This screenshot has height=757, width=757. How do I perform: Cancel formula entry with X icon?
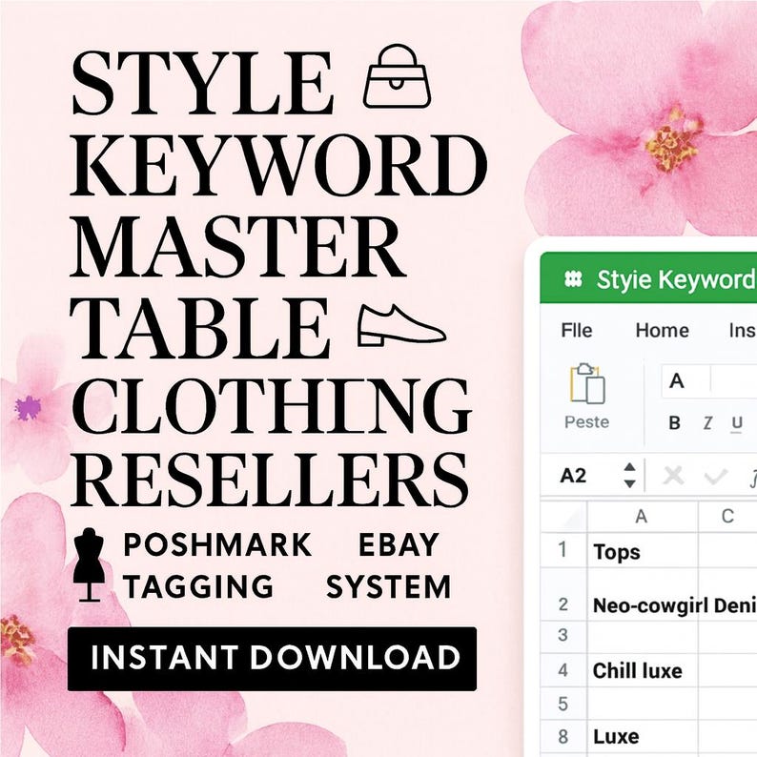[673, 476]
